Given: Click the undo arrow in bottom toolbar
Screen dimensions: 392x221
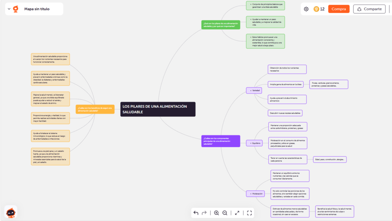Looking at the screenshot, I should click(x=196, y=213).
